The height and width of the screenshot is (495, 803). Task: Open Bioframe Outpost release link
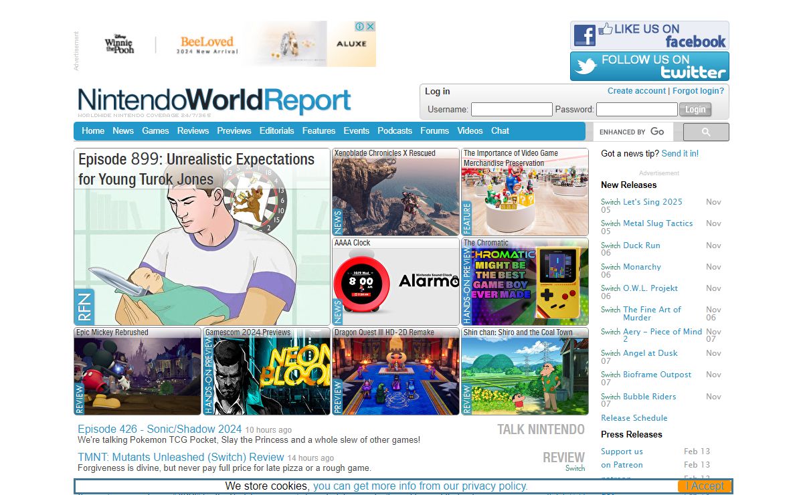click(x=657, y=375)
